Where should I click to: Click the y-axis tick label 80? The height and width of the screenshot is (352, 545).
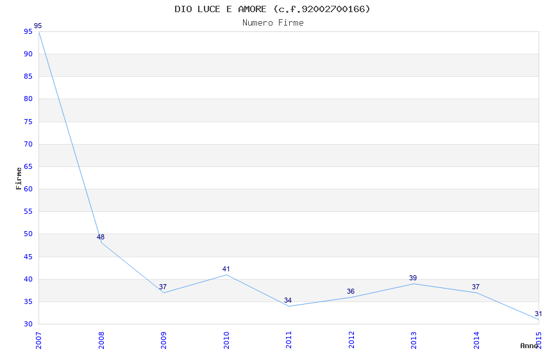coord(28,99)
